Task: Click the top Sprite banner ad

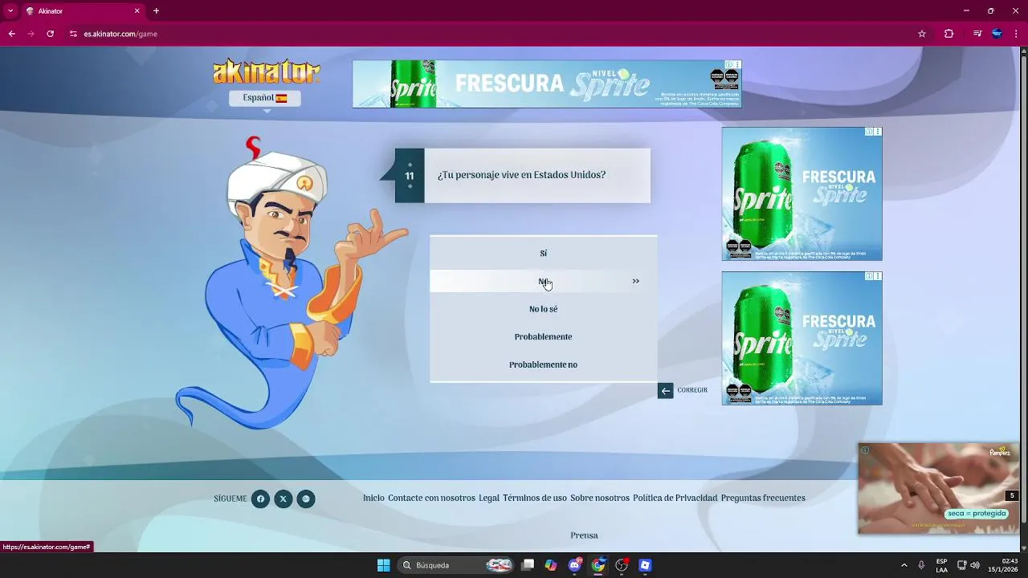Action: (x=546, y=83)
